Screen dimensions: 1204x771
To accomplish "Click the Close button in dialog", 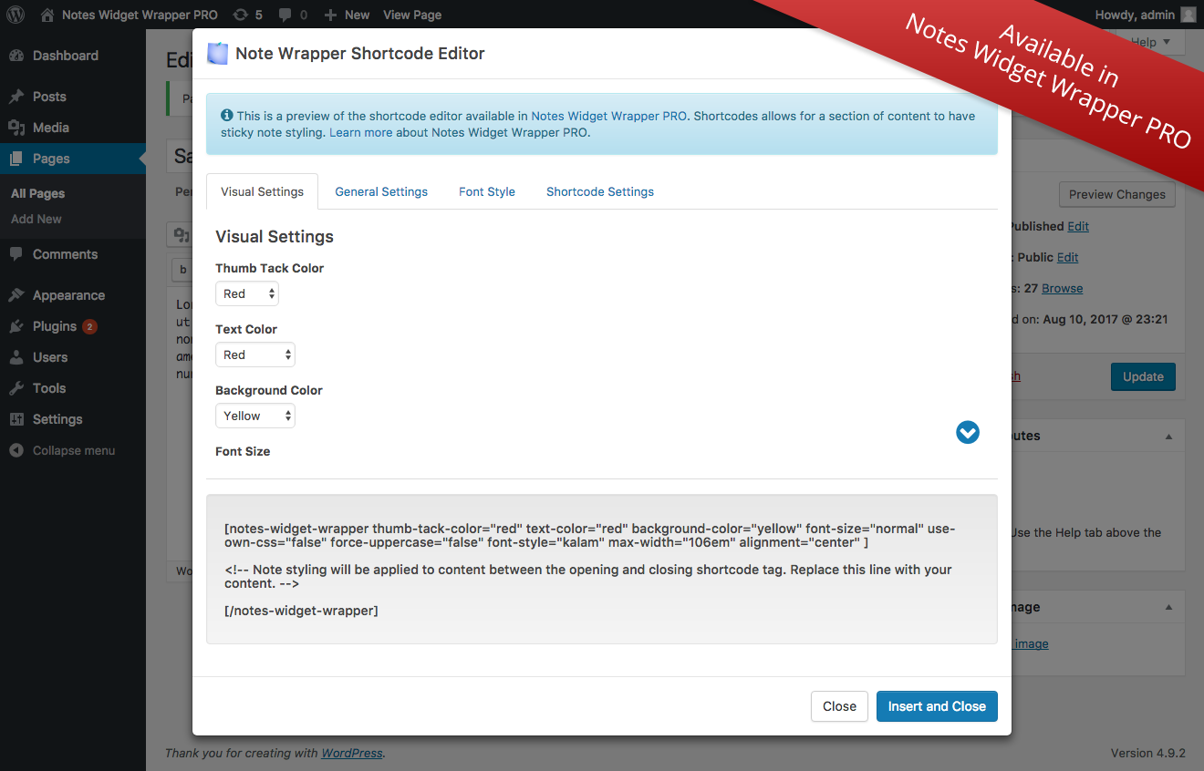I will pyautogui.click(x=839, y=706).
